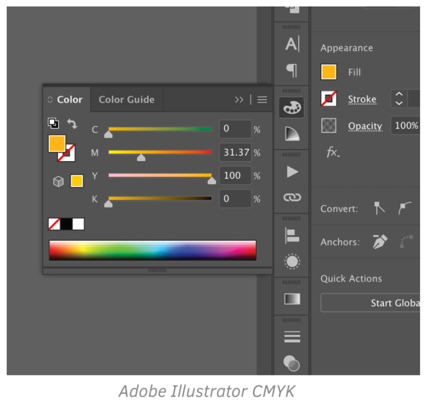Click the Fill swatch in Appearance section
Image resolution: width=429 pixels, height=400 pixels.
(329, 72)
